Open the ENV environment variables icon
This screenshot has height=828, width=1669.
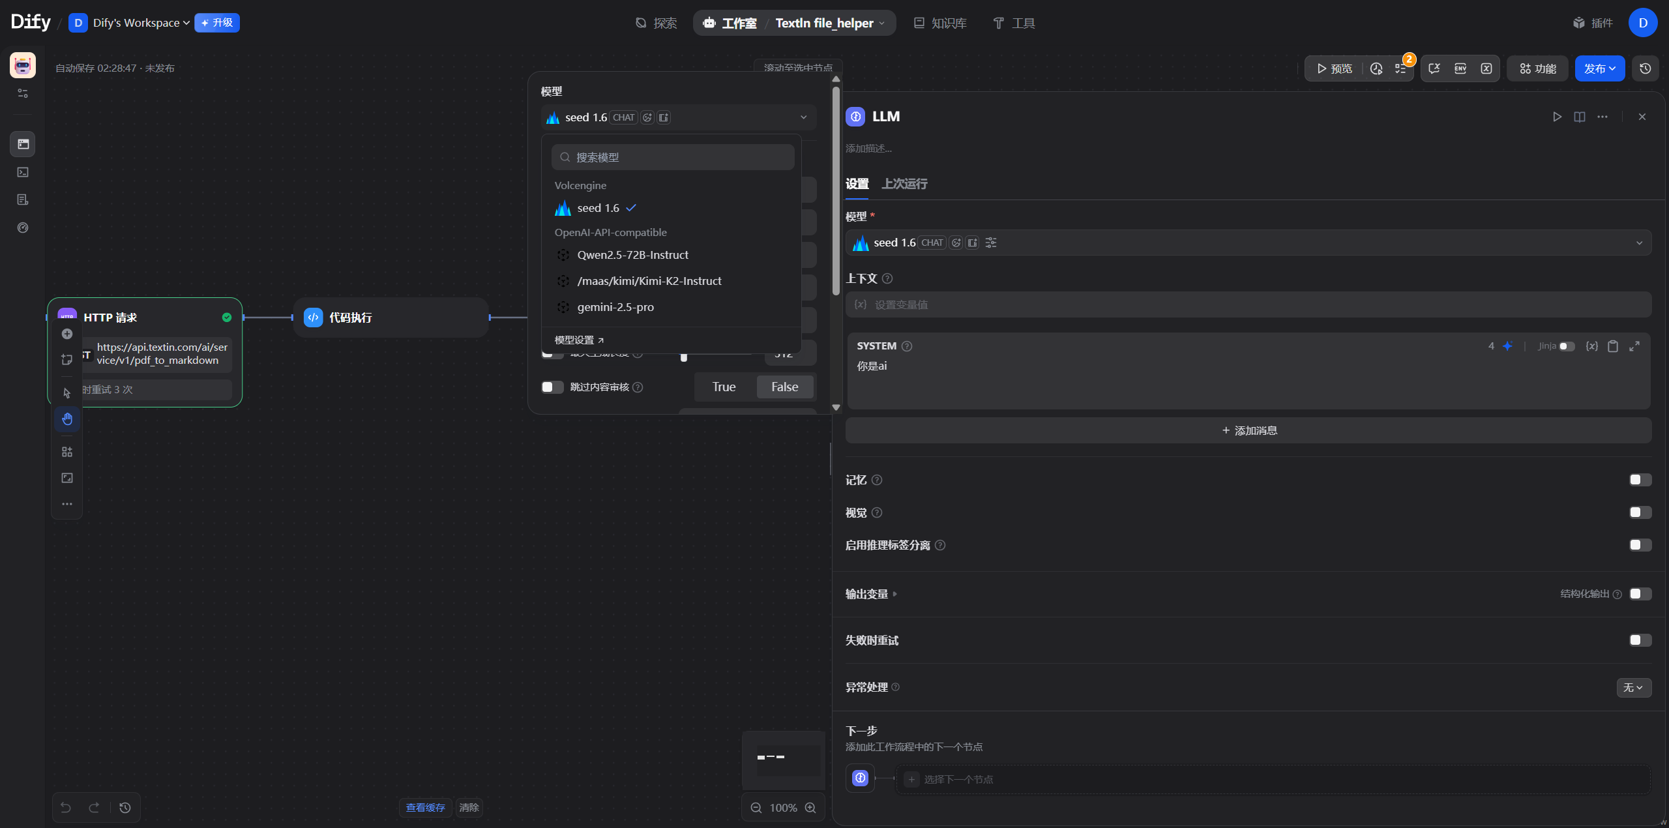pyautogui.click(x=1460, y=68)
